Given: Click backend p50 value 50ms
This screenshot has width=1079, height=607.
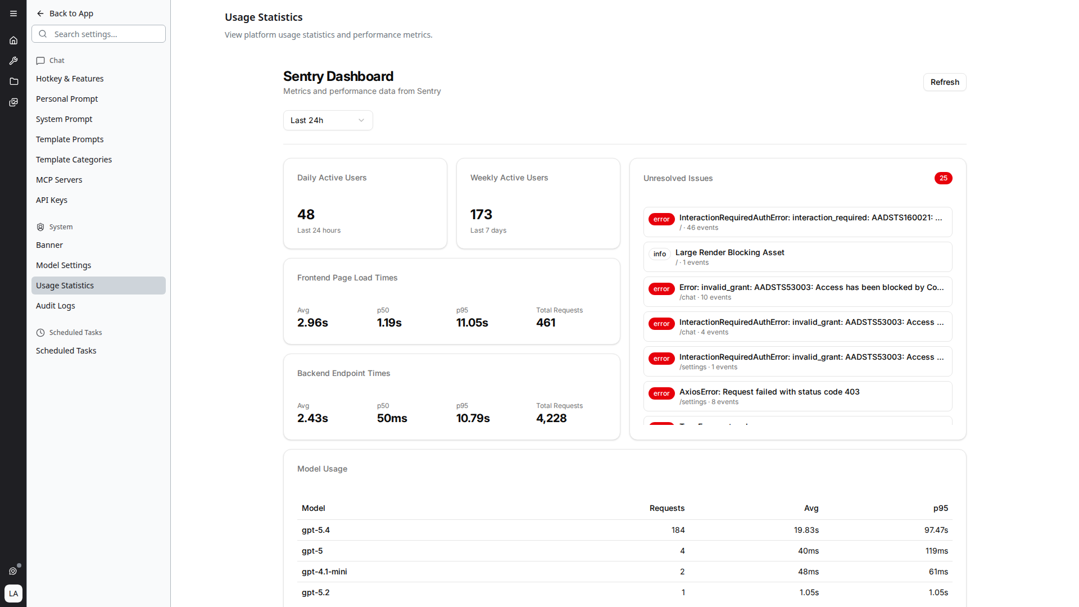Looking at the screenshot, I should pyautogui.click(x=392, y=418).
